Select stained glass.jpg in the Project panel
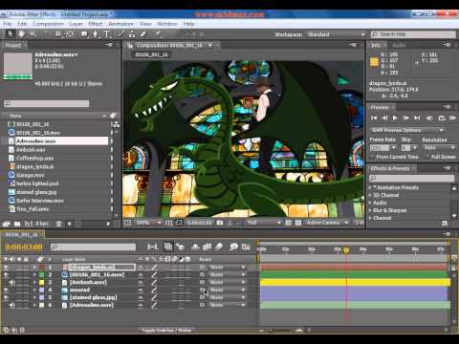Viewport: 459px width, 344px height. tap(36, 192)
